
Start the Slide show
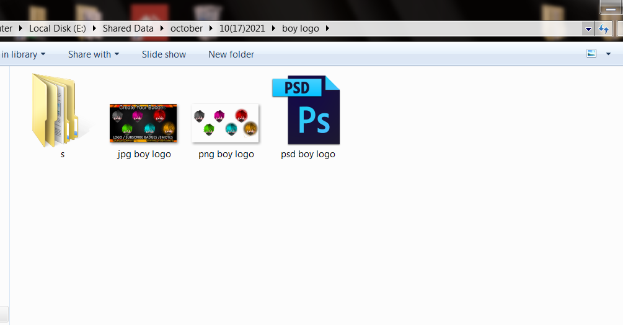tap(164, 54)
